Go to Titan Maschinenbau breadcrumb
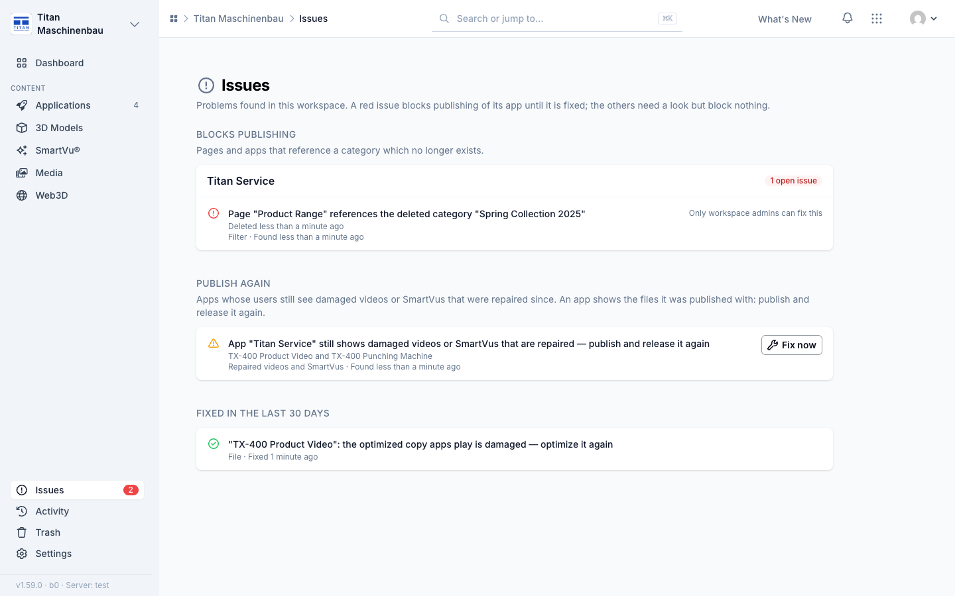The image size is (955, 596). pos(239,19)
